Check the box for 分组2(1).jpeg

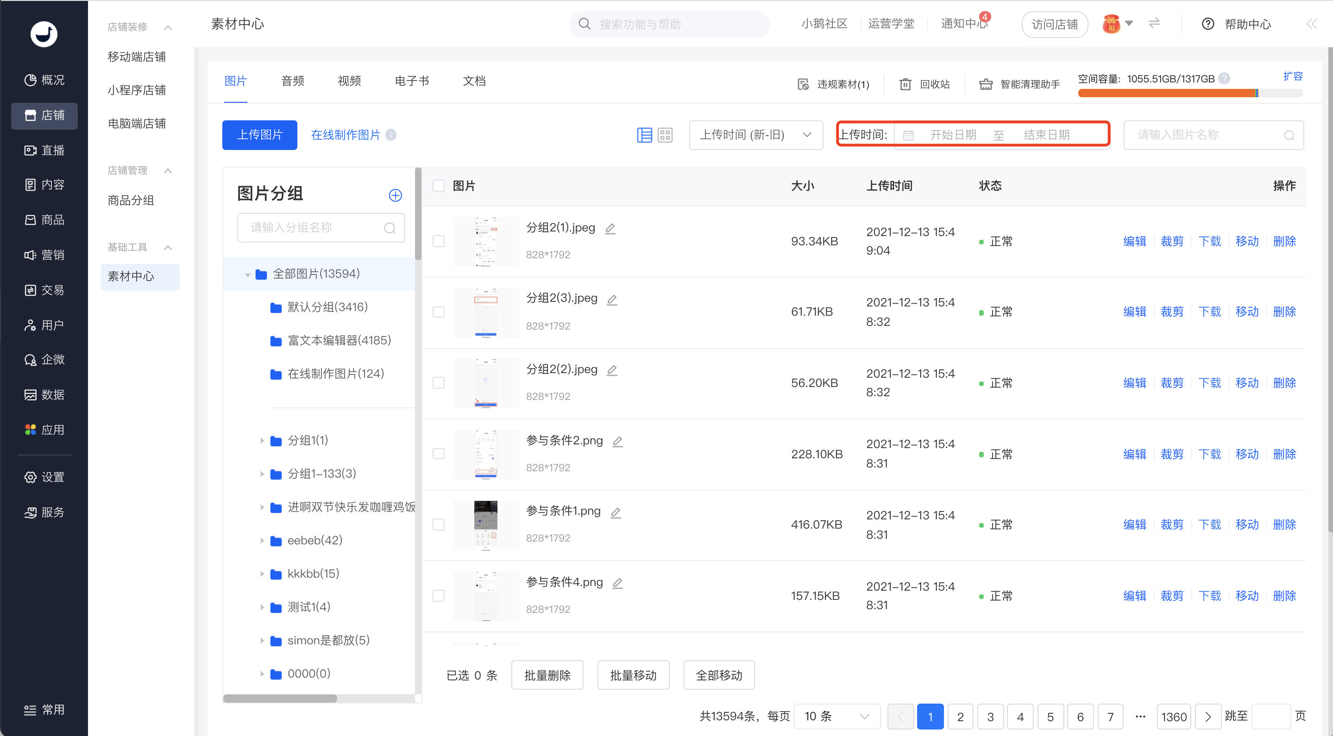tap(438, 242)
